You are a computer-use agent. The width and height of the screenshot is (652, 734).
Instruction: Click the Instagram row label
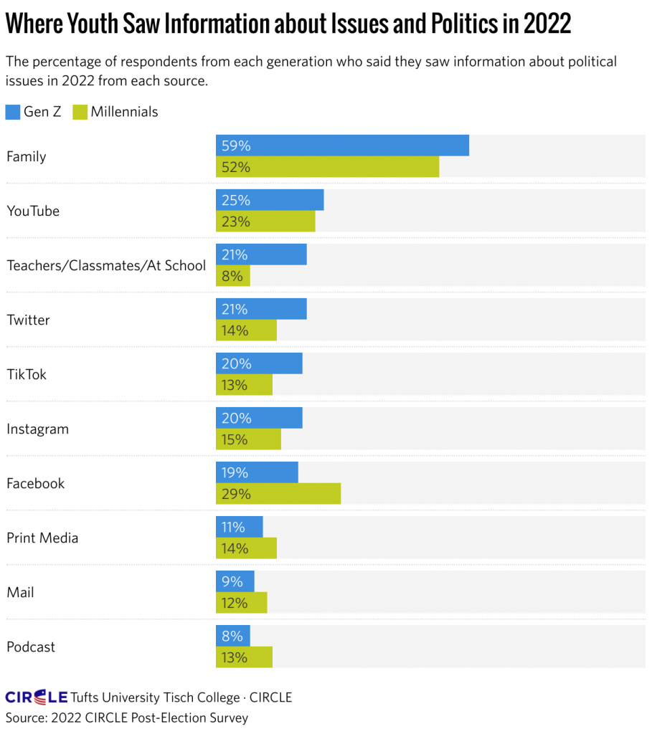(37, 429)
